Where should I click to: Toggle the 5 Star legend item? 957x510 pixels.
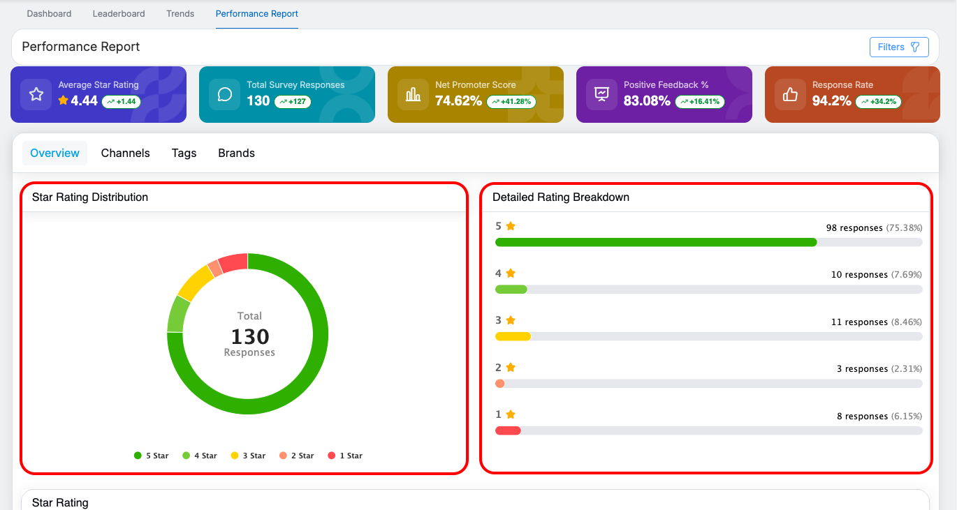click(x=152, y=456)
